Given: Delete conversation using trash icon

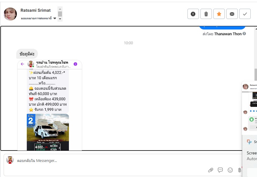Looking at the screenshot, I should coord(206,14).
